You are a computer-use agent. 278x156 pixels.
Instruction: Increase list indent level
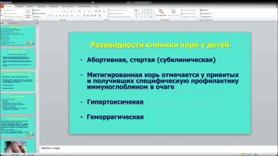(99, 11)
